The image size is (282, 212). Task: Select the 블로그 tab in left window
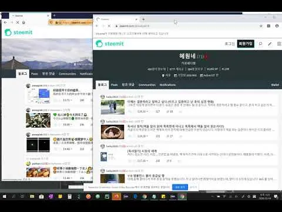click(22, 74)
